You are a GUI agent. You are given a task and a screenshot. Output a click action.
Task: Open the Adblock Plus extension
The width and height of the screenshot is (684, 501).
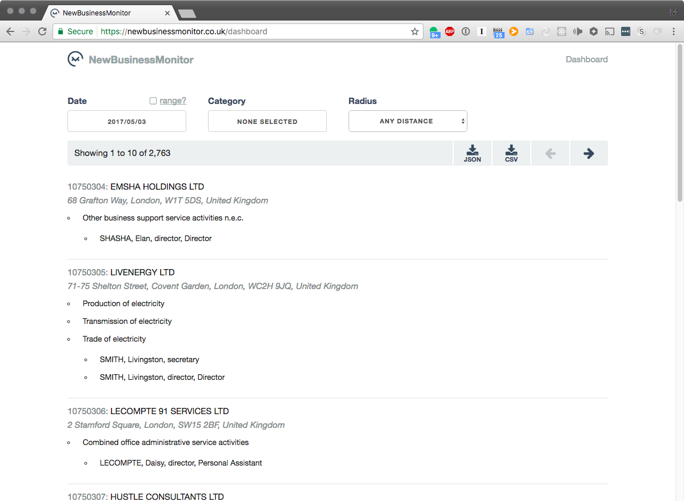coord(450,31)
